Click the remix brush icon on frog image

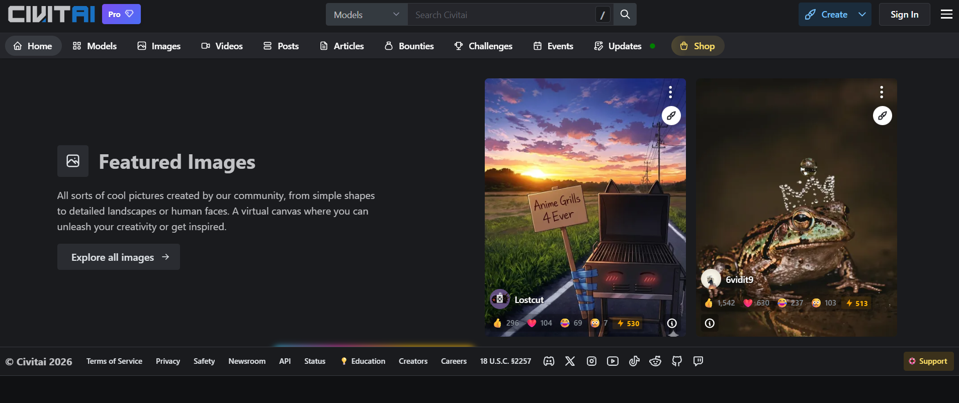pyautogui.click(x=882, y=116)
